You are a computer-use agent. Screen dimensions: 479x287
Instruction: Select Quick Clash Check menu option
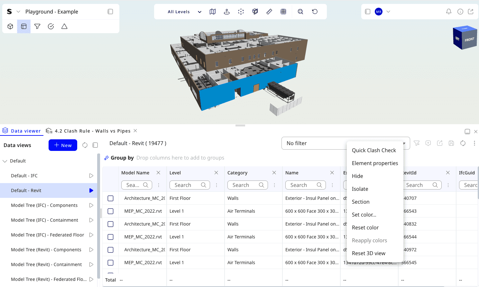click(374, 150)
